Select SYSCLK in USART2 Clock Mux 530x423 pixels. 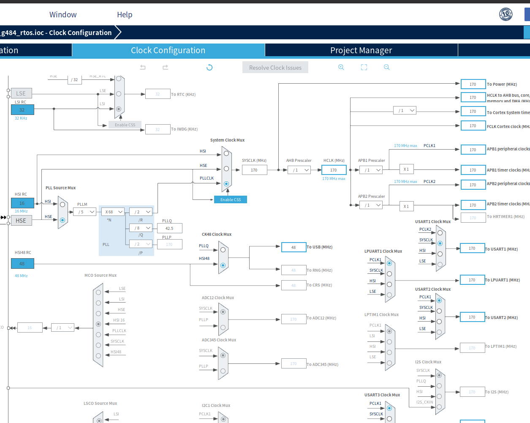(439, 311)
